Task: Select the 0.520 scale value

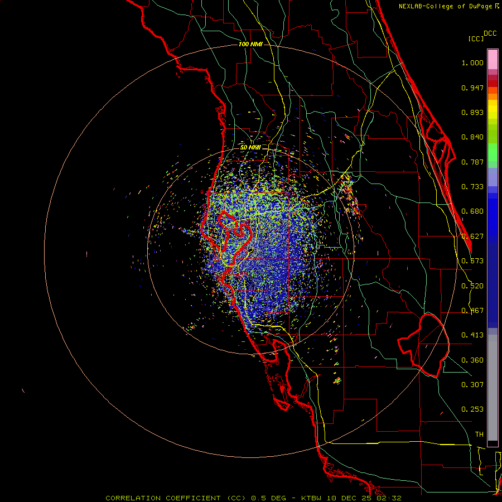Action: 472,286
